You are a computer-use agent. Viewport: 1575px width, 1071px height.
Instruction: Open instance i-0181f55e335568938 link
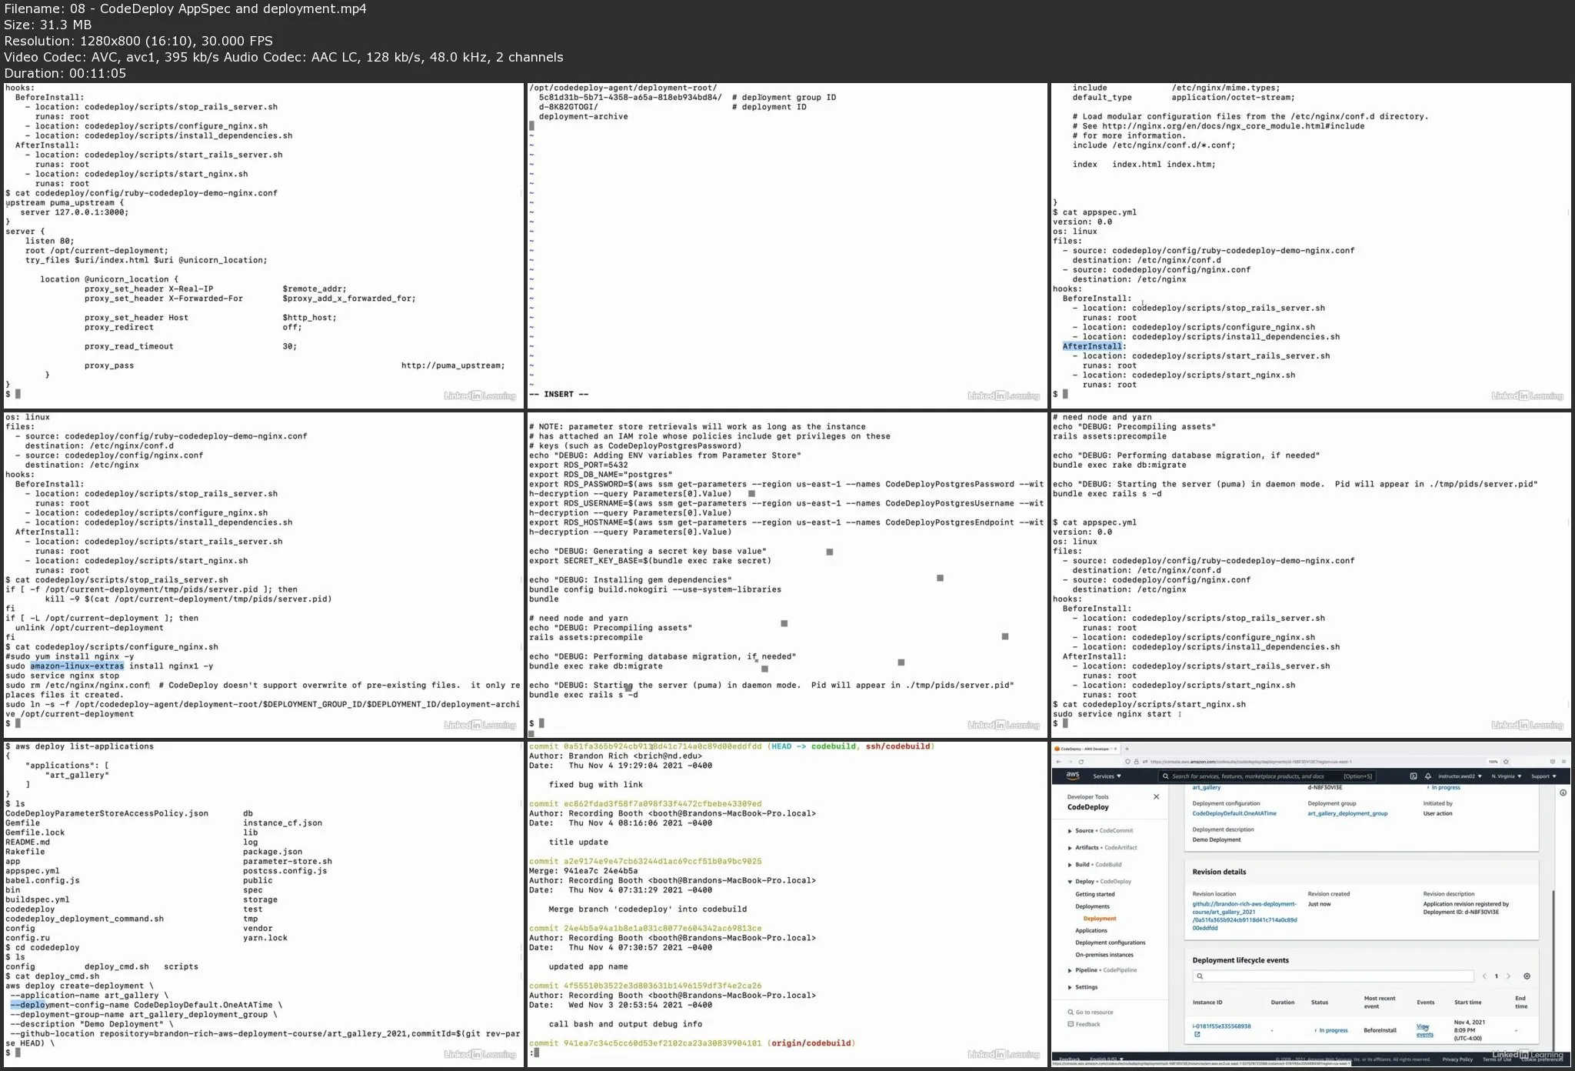coord(1221,1026)
